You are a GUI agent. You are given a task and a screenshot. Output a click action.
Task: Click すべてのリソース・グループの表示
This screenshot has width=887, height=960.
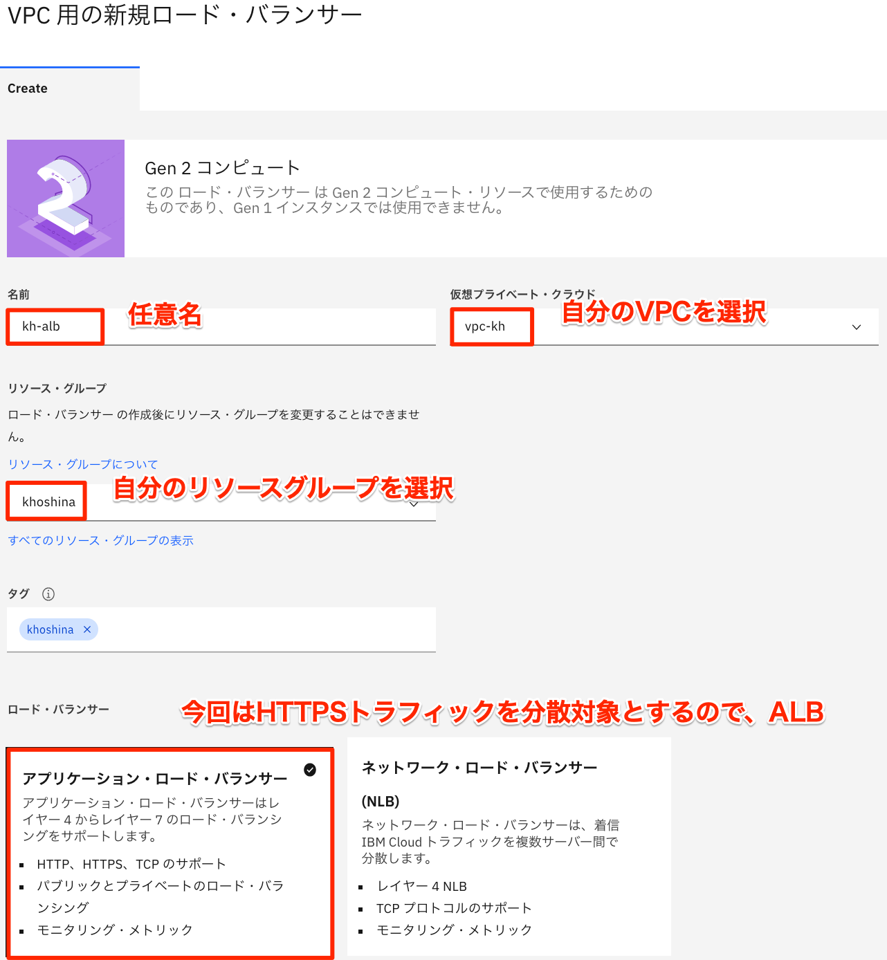(x=100, y=540)
